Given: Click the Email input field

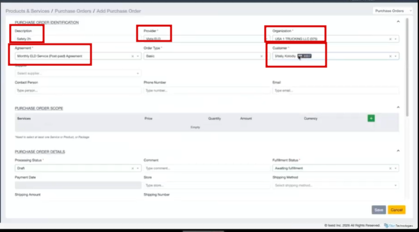Looking at the screenshot, I should coord(336,90).
